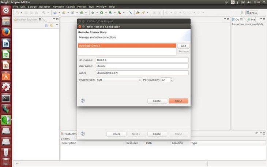
Task: Click Cancel in CUDA project wizard
Action: 157,134
